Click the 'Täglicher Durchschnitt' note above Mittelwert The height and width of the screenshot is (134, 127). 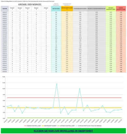tap(56, 5)
